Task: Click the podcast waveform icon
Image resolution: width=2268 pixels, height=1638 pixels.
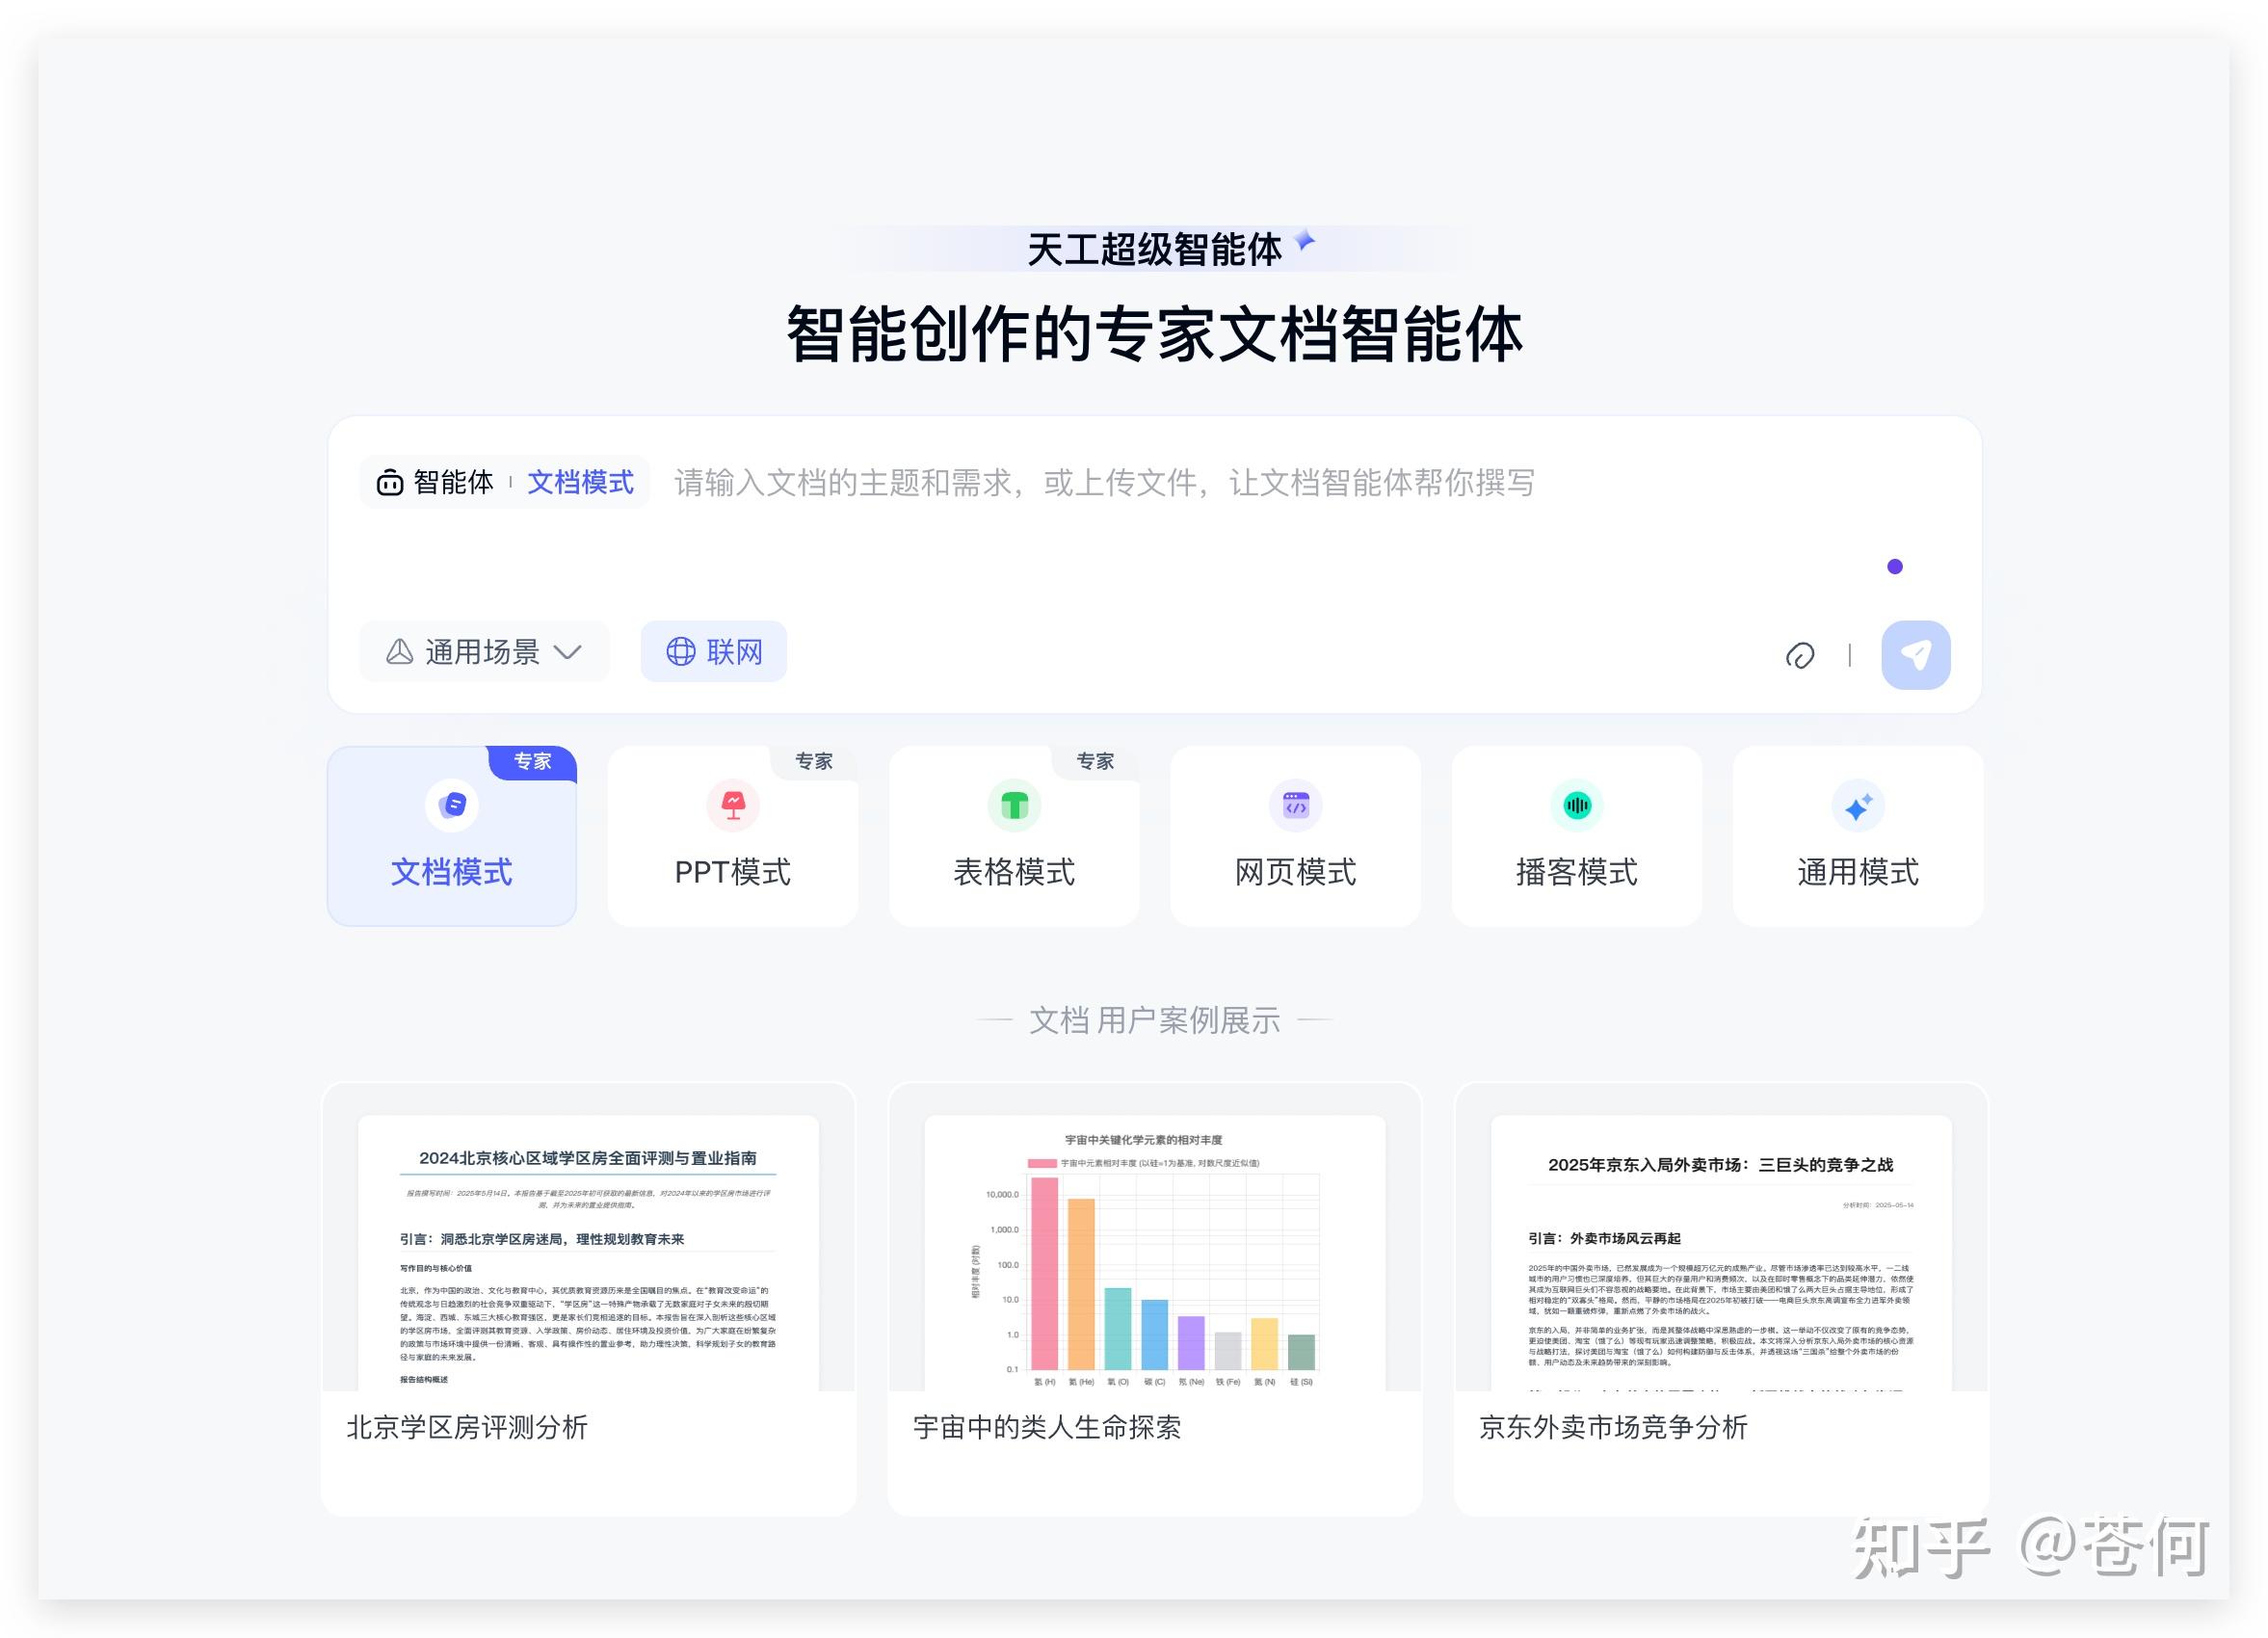Action: coord(1576,805)
